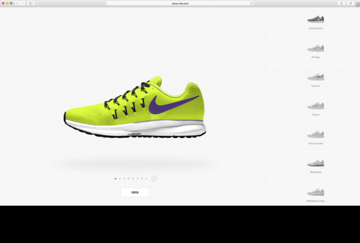Show all tabs overview in Safari
Screen dimensions: 360x243
coord(350,3)
